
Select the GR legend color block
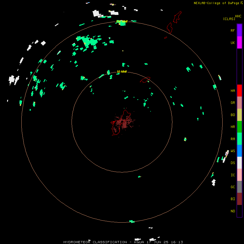[239, 103]
